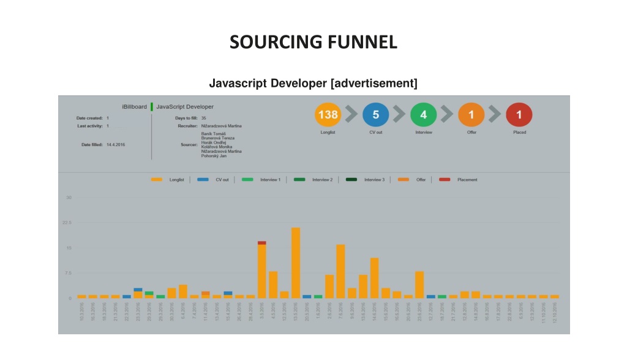The height and width of the screenshot is (352, 627).
Task: Click the 13.5.2016 x-axis date label
Action: pos(296,312)
